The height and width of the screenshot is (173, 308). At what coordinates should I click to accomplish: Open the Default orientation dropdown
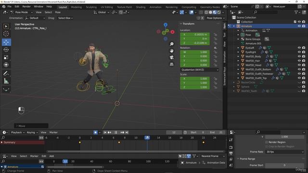click(35, 18)
